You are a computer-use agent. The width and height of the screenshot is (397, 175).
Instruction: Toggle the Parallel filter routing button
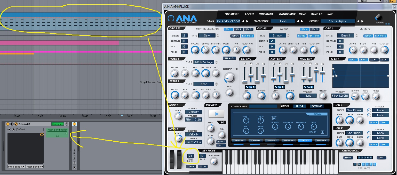[229, 58]
